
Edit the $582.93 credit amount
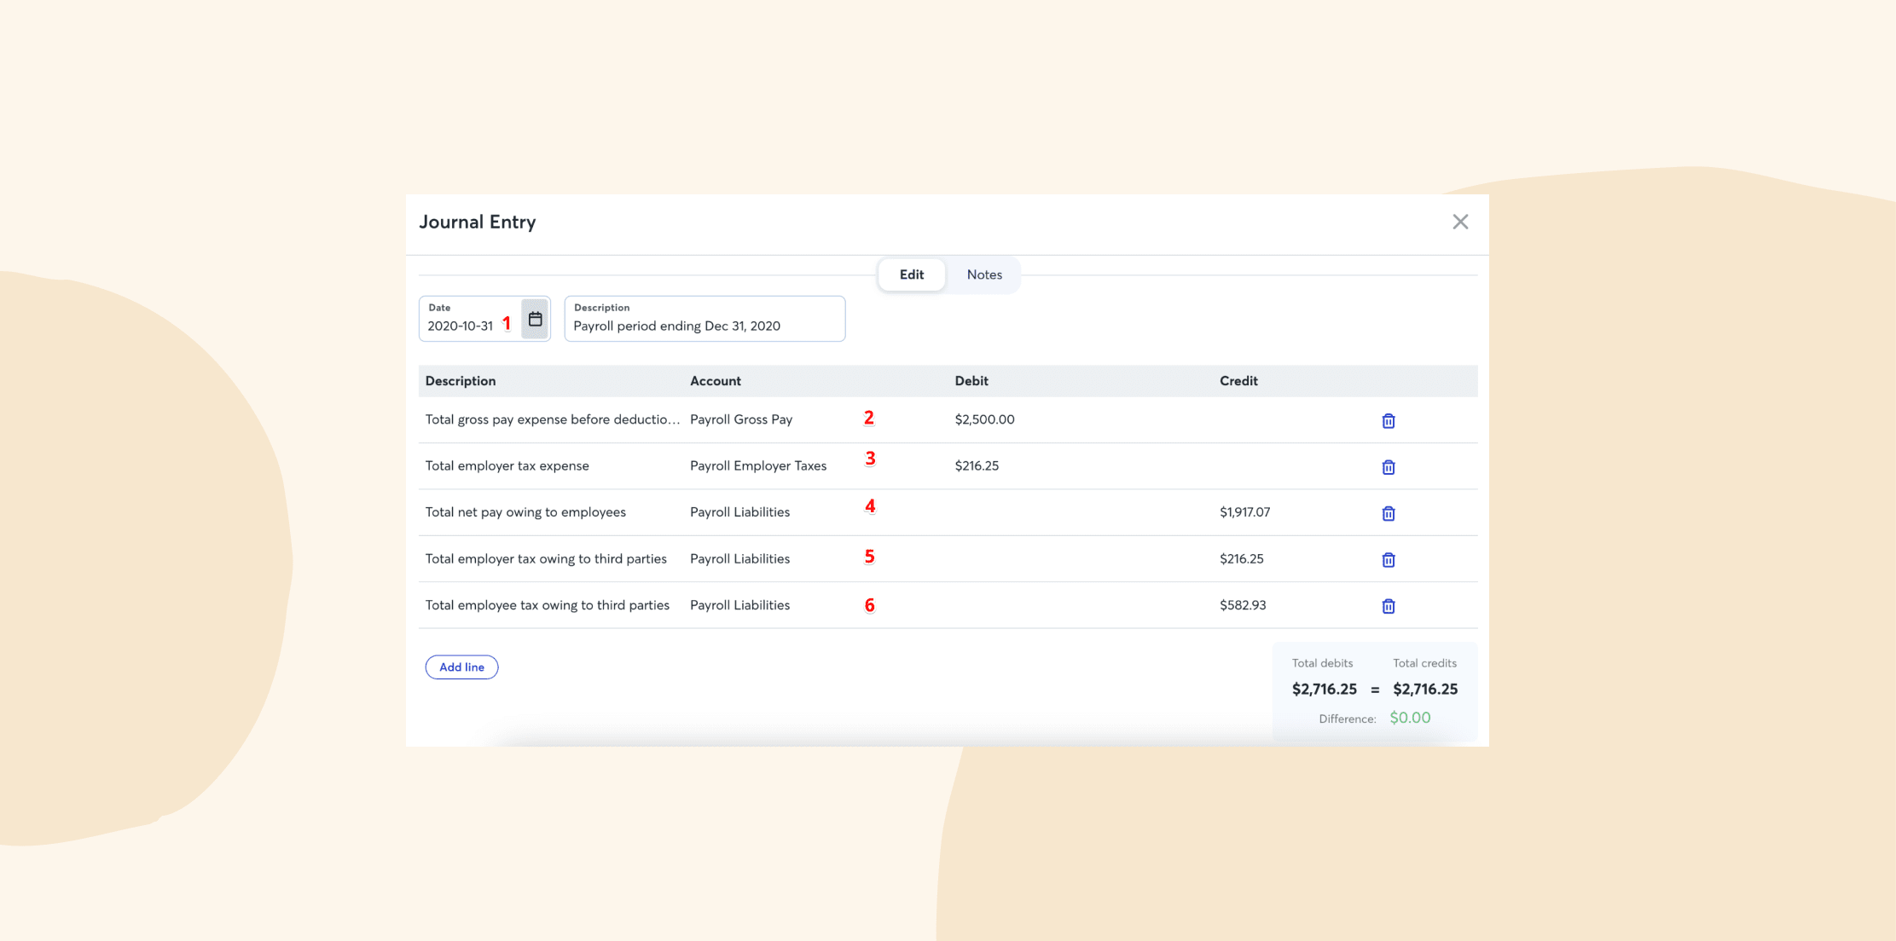tap(1242, 605)
